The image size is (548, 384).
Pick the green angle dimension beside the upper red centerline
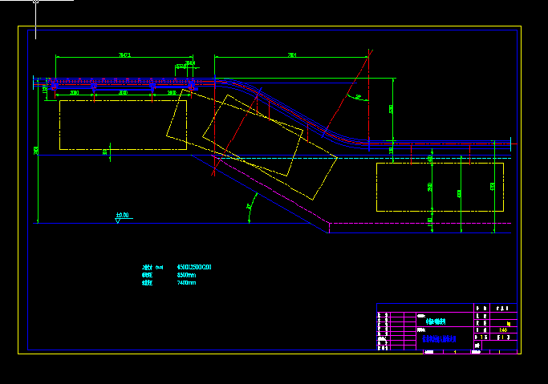pos(358,96)
